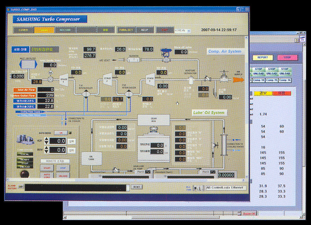Select Comp 16 in the back window
Screen dimensions: 311x225
pos(285,80)
